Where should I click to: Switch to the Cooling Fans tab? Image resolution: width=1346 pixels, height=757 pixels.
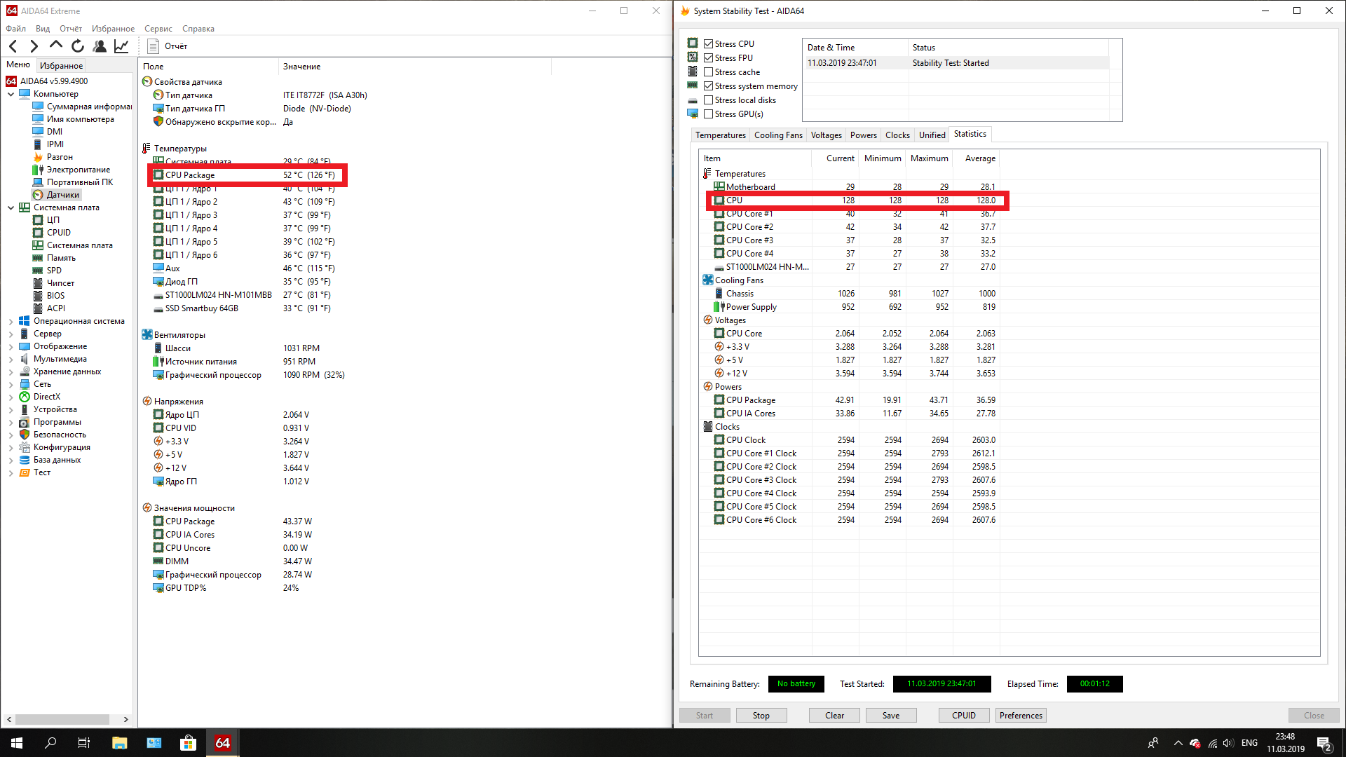point(777,135)
